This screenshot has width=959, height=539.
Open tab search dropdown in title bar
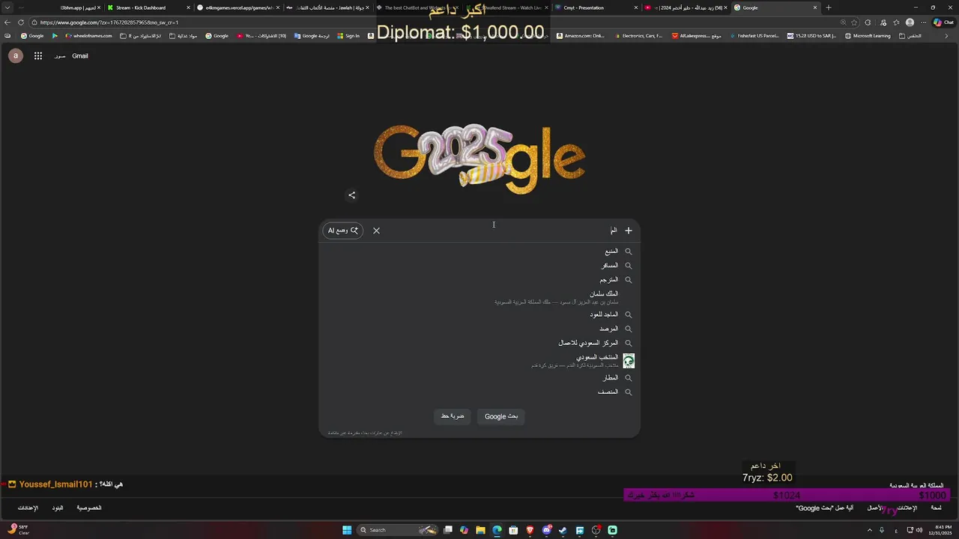click(x=8, y=7)
